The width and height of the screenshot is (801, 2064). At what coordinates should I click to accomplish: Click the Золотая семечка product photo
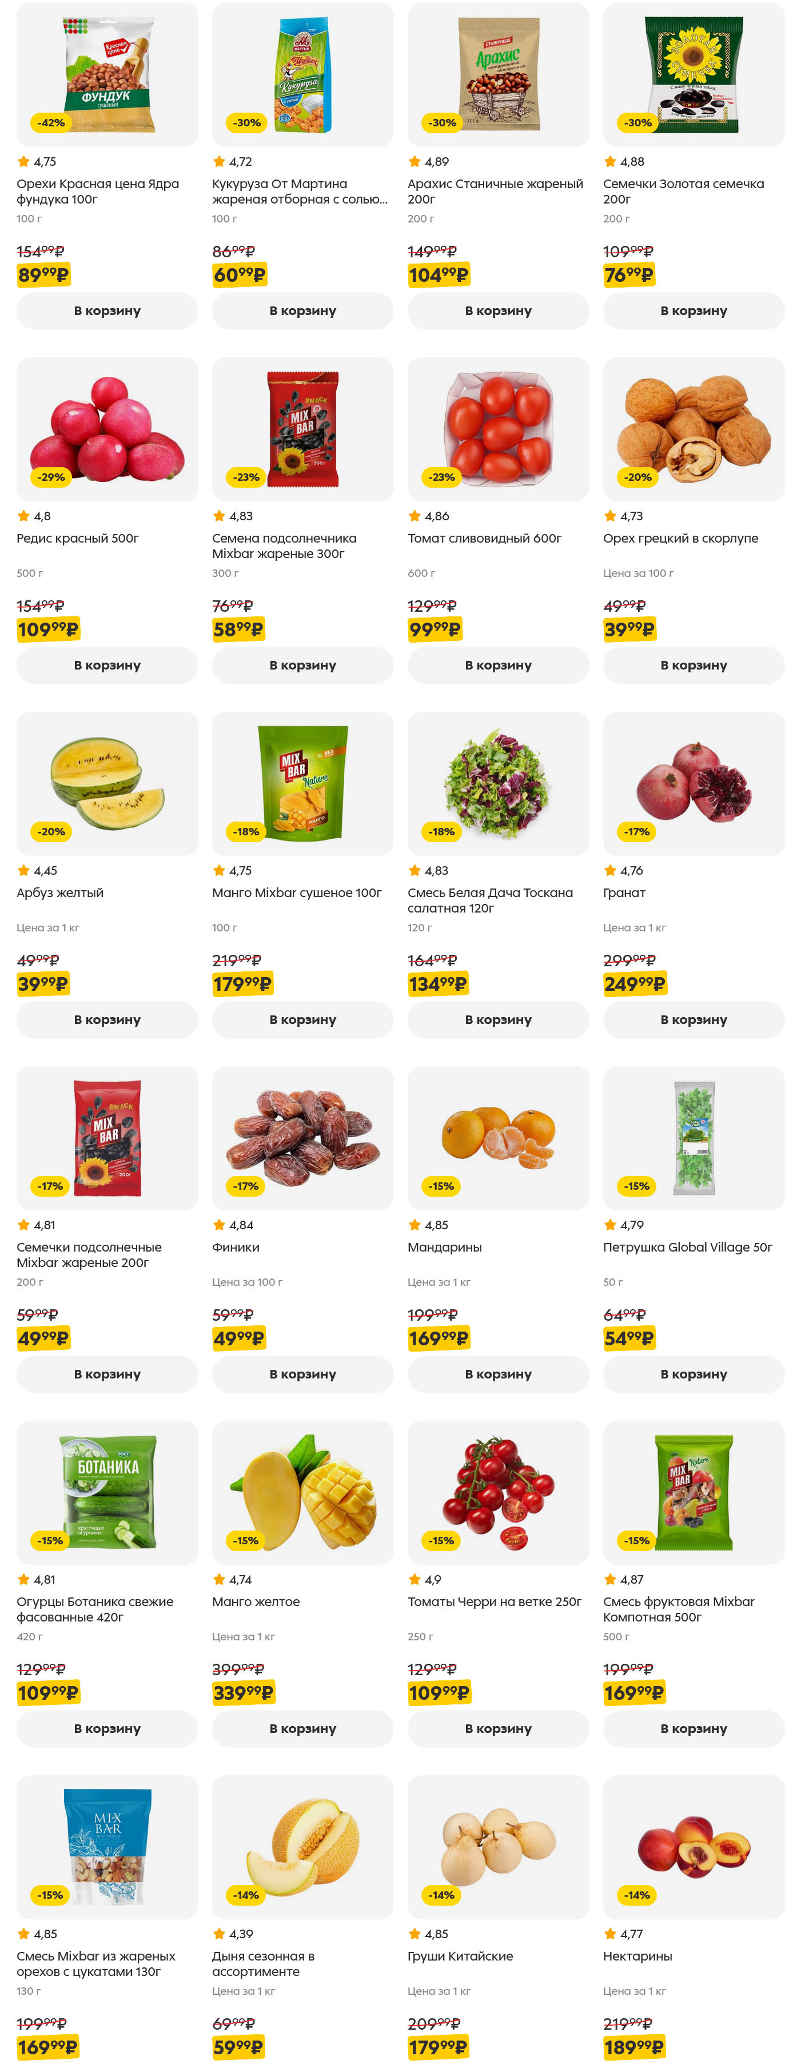tap(693, 75)
